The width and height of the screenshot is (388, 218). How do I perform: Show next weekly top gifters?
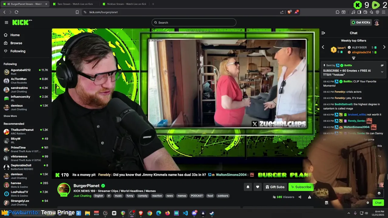384,47
